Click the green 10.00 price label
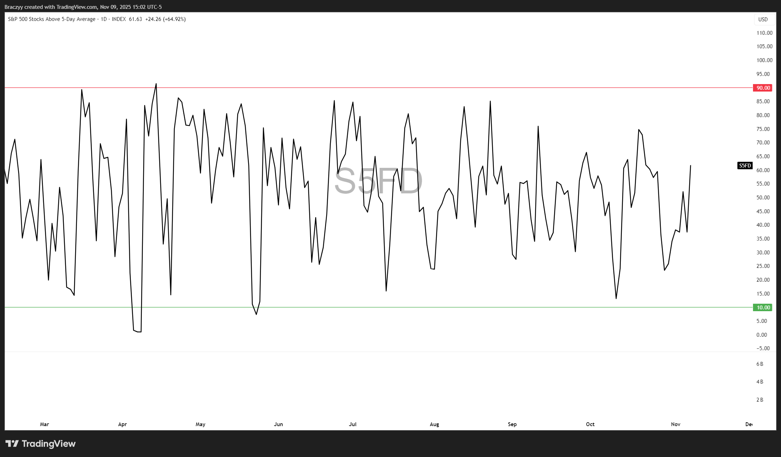Viewport: 781px width, 457px height. point(763,308)
